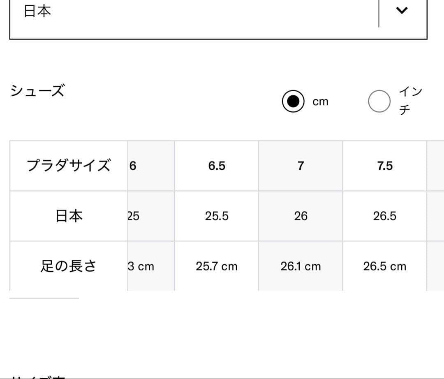Click Prada size 6.5 cell
Viewport: 444px width, 379px height.
coord(217,166)
